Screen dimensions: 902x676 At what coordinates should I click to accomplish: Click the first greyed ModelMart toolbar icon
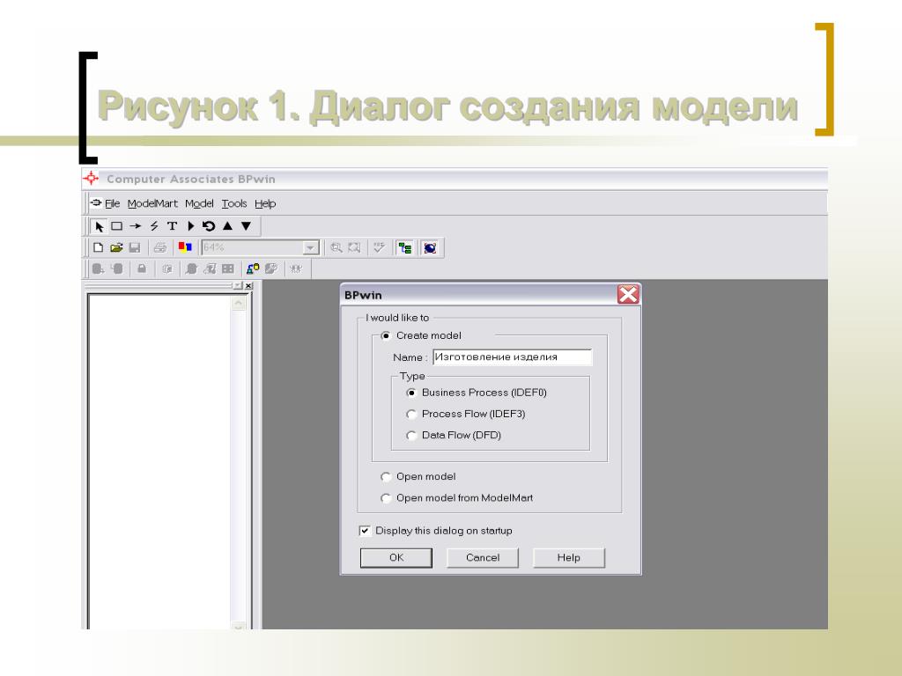click(x=99, y=269)
